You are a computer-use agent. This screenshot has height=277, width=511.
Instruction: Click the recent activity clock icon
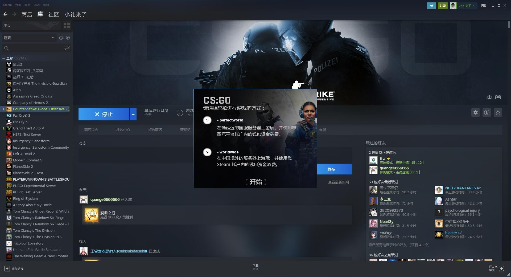[x=61, y=38]
